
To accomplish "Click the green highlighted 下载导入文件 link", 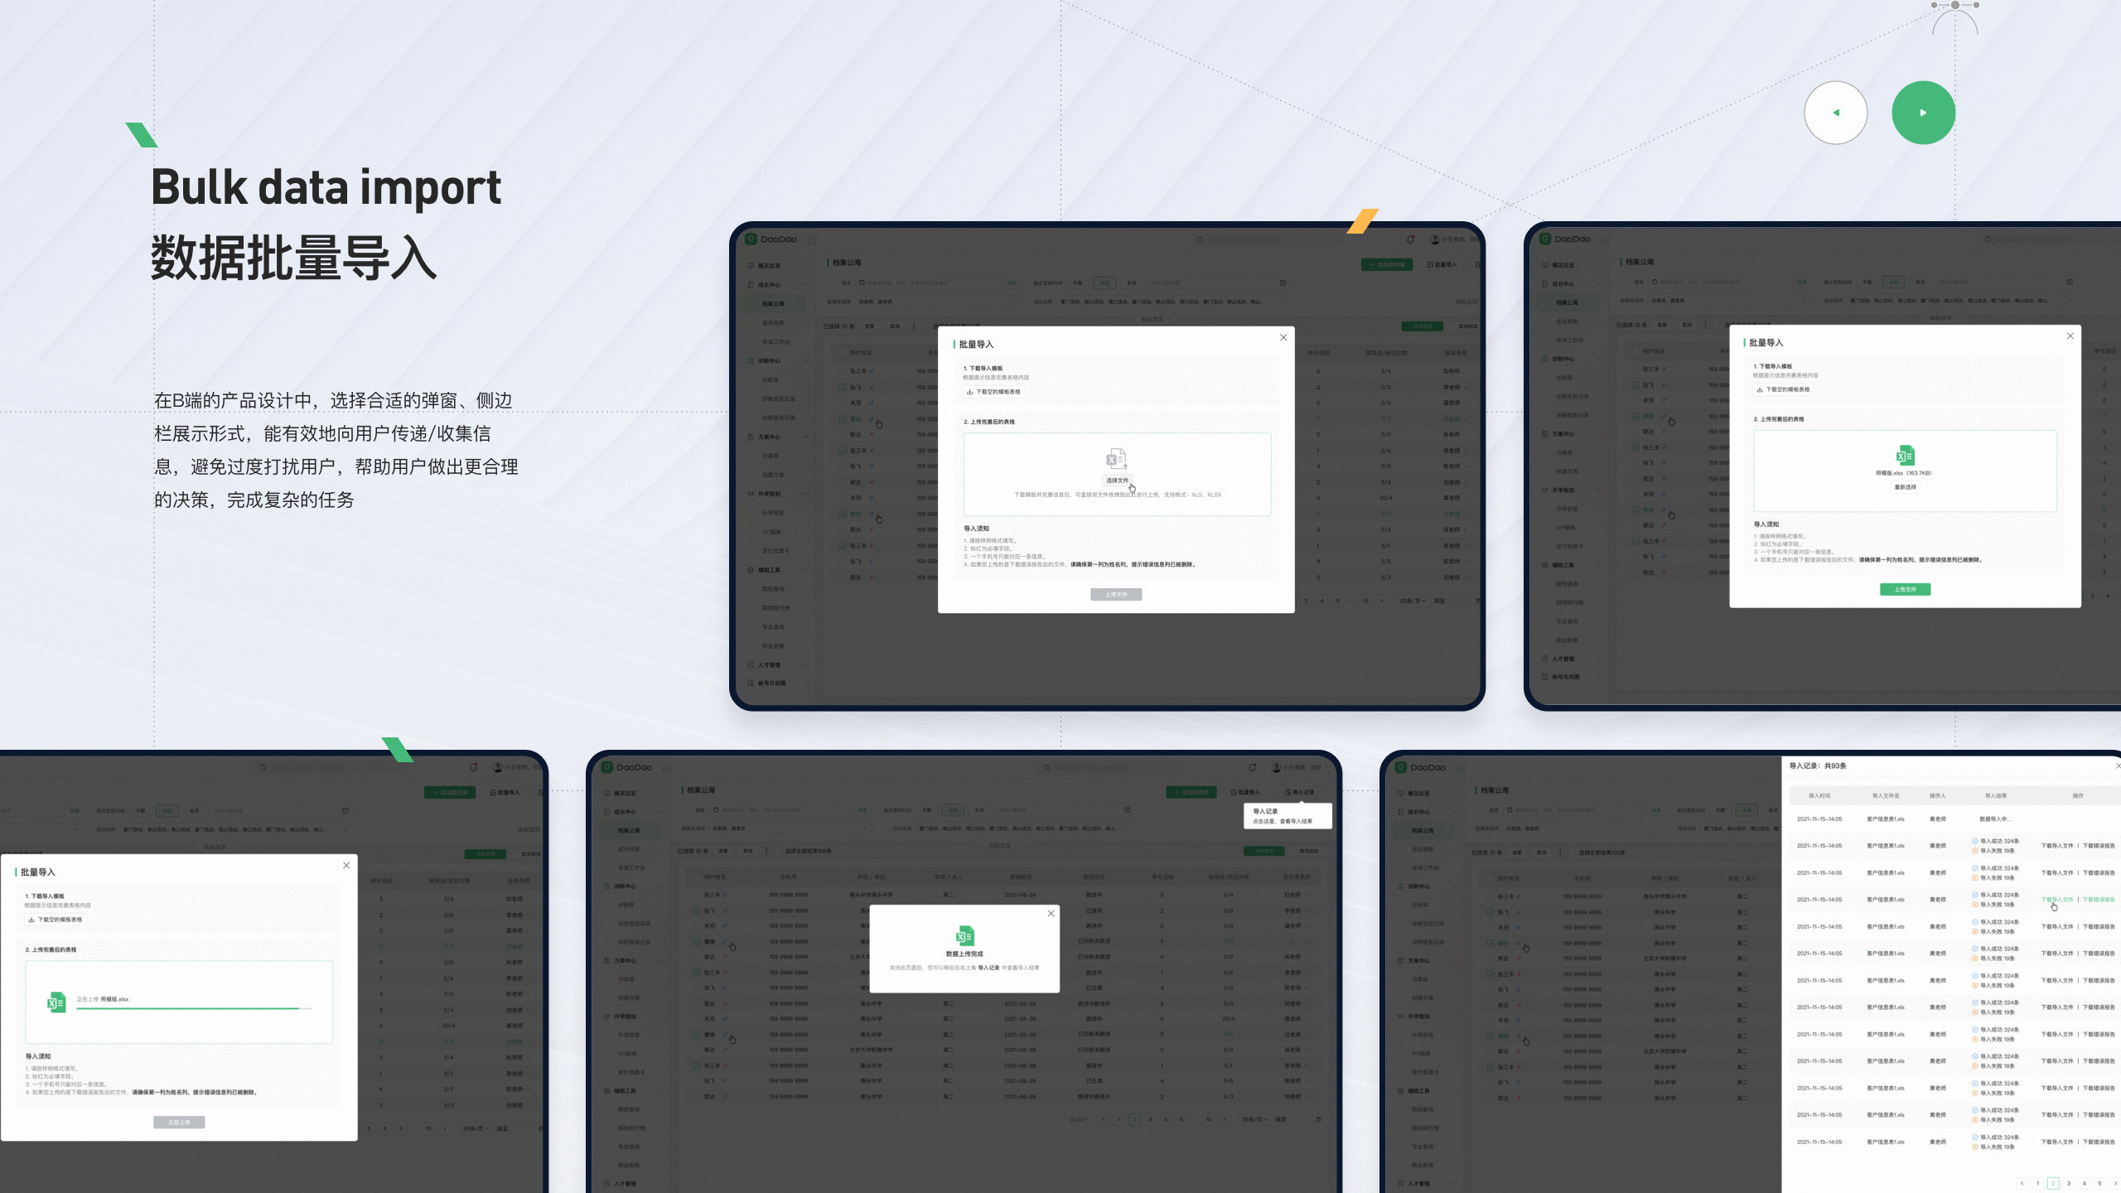I will (2056, 899).
